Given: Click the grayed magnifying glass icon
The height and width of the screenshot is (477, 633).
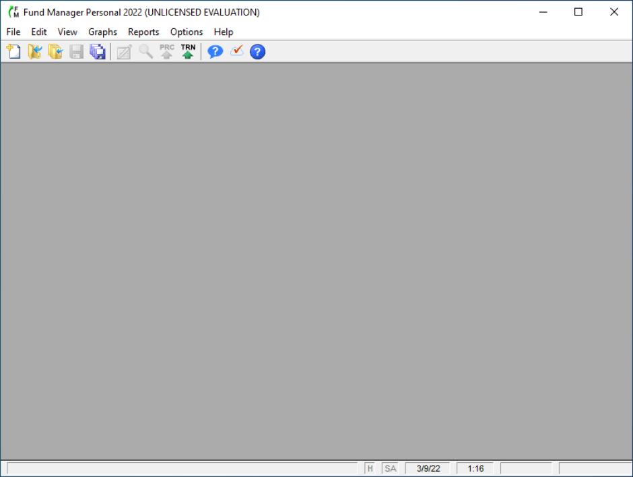Looking at the screenshot, I should 145,52.
